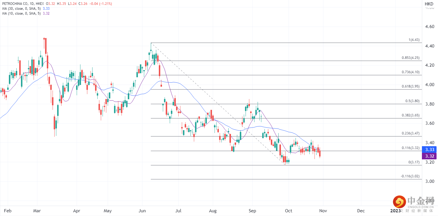438x216 pixels.
Task: Select the 0.5(3.80) Fibonacci level label
Action: 412,101
